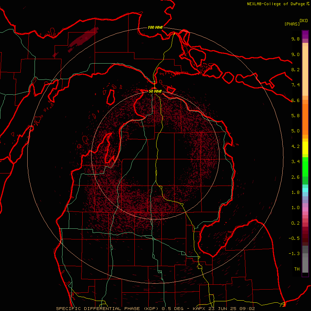Click the -0.5 scale value
The width and height of the screenshot is (311, 311).
click(x=294, y=238)
